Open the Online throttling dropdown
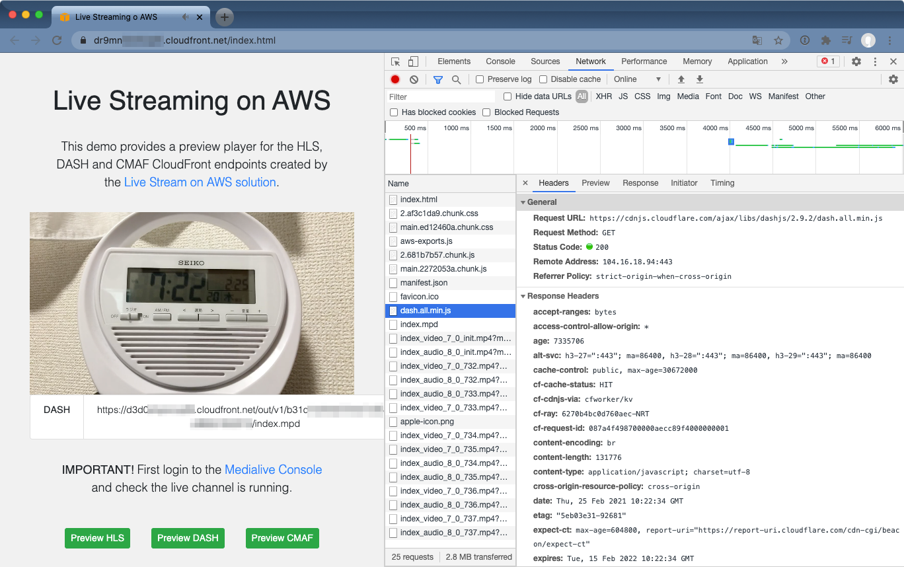 pyautogui.click(x=634, y=79)
